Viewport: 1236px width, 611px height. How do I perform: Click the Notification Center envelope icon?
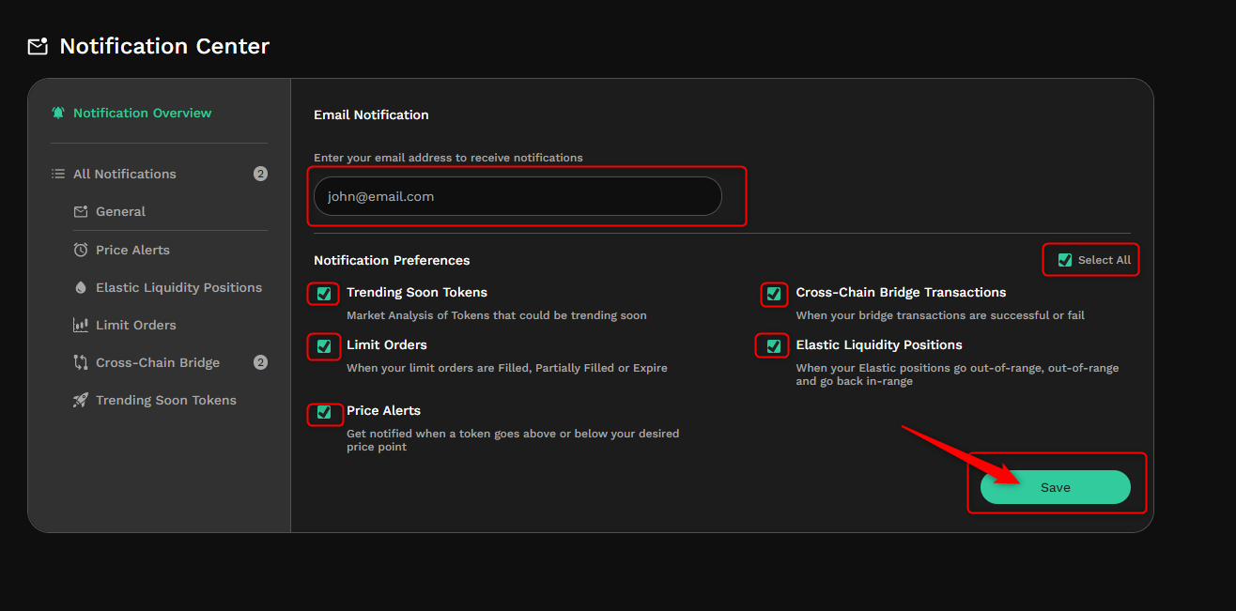tap(38, 46)
